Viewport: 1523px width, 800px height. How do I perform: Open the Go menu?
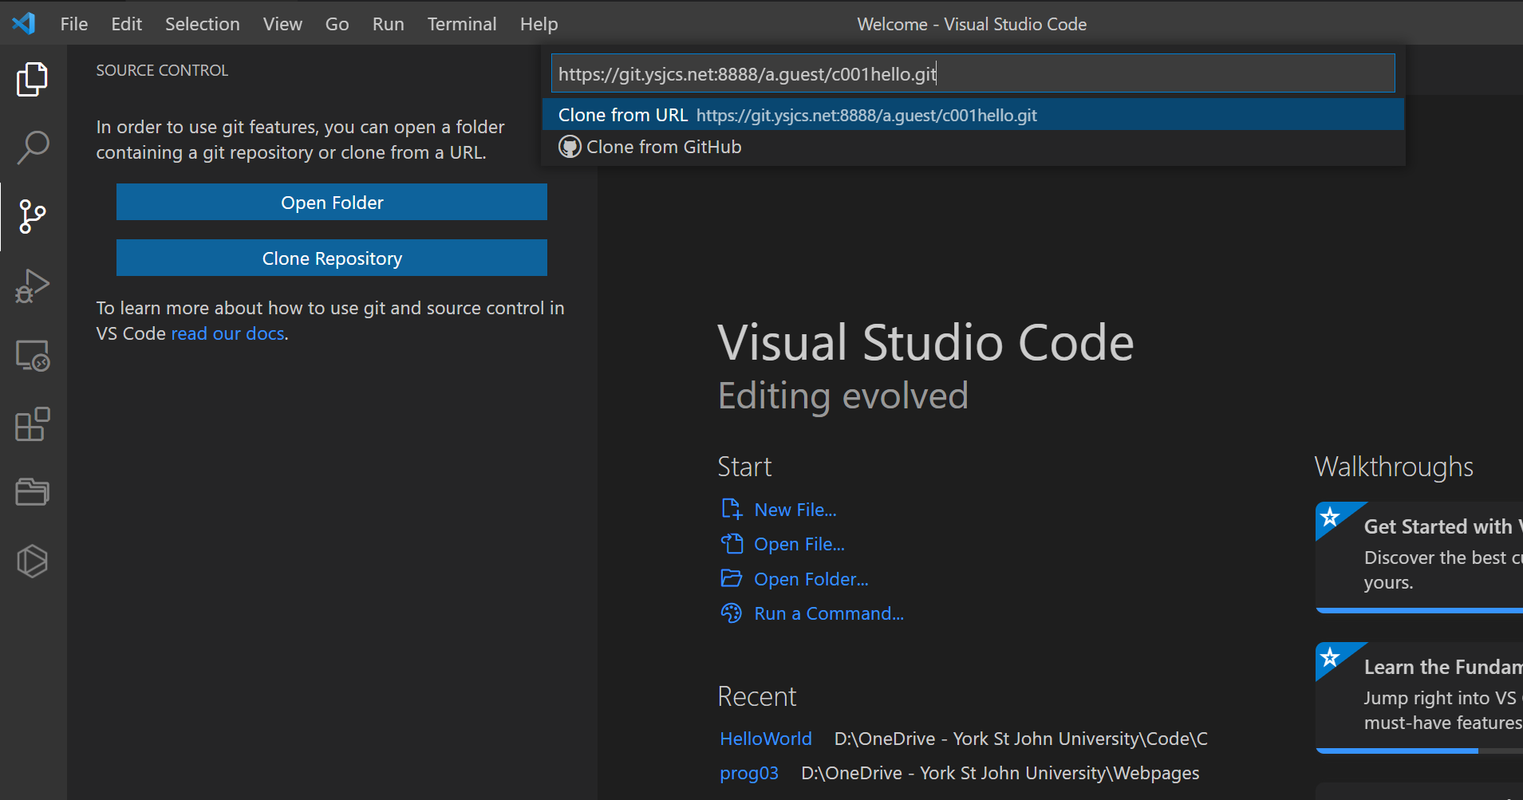click(337, 24)
